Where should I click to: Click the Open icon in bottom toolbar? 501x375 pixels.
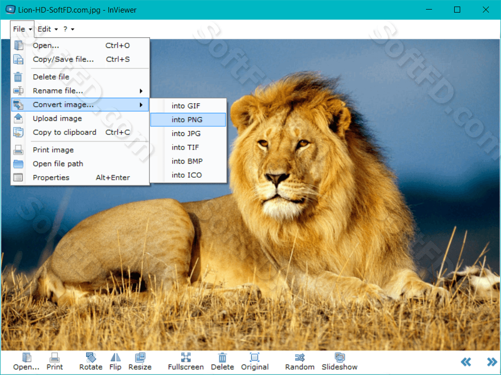pyautogui.click(x=27, y=357)
